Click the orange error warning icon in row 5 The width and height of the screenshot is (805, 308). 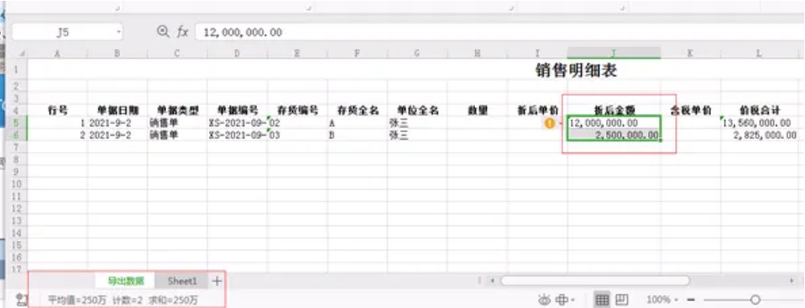tap(550, 123)
